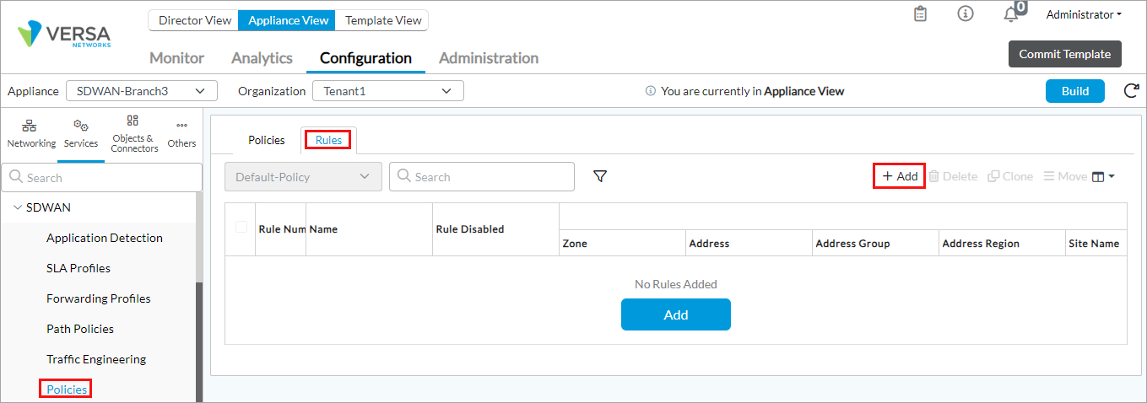Image resolution: width=1147 pixels, height=403 pixels.
Task: Open the Default-Policy dropdown
Action: [303, 177]
